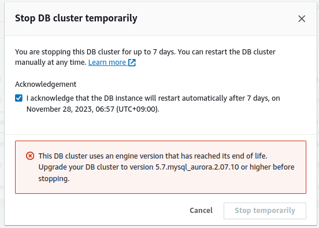Click the 'manually at any time' text
The height and width of the screenshot is (228, 319).
pyautogui.click(x=51, y=62)
